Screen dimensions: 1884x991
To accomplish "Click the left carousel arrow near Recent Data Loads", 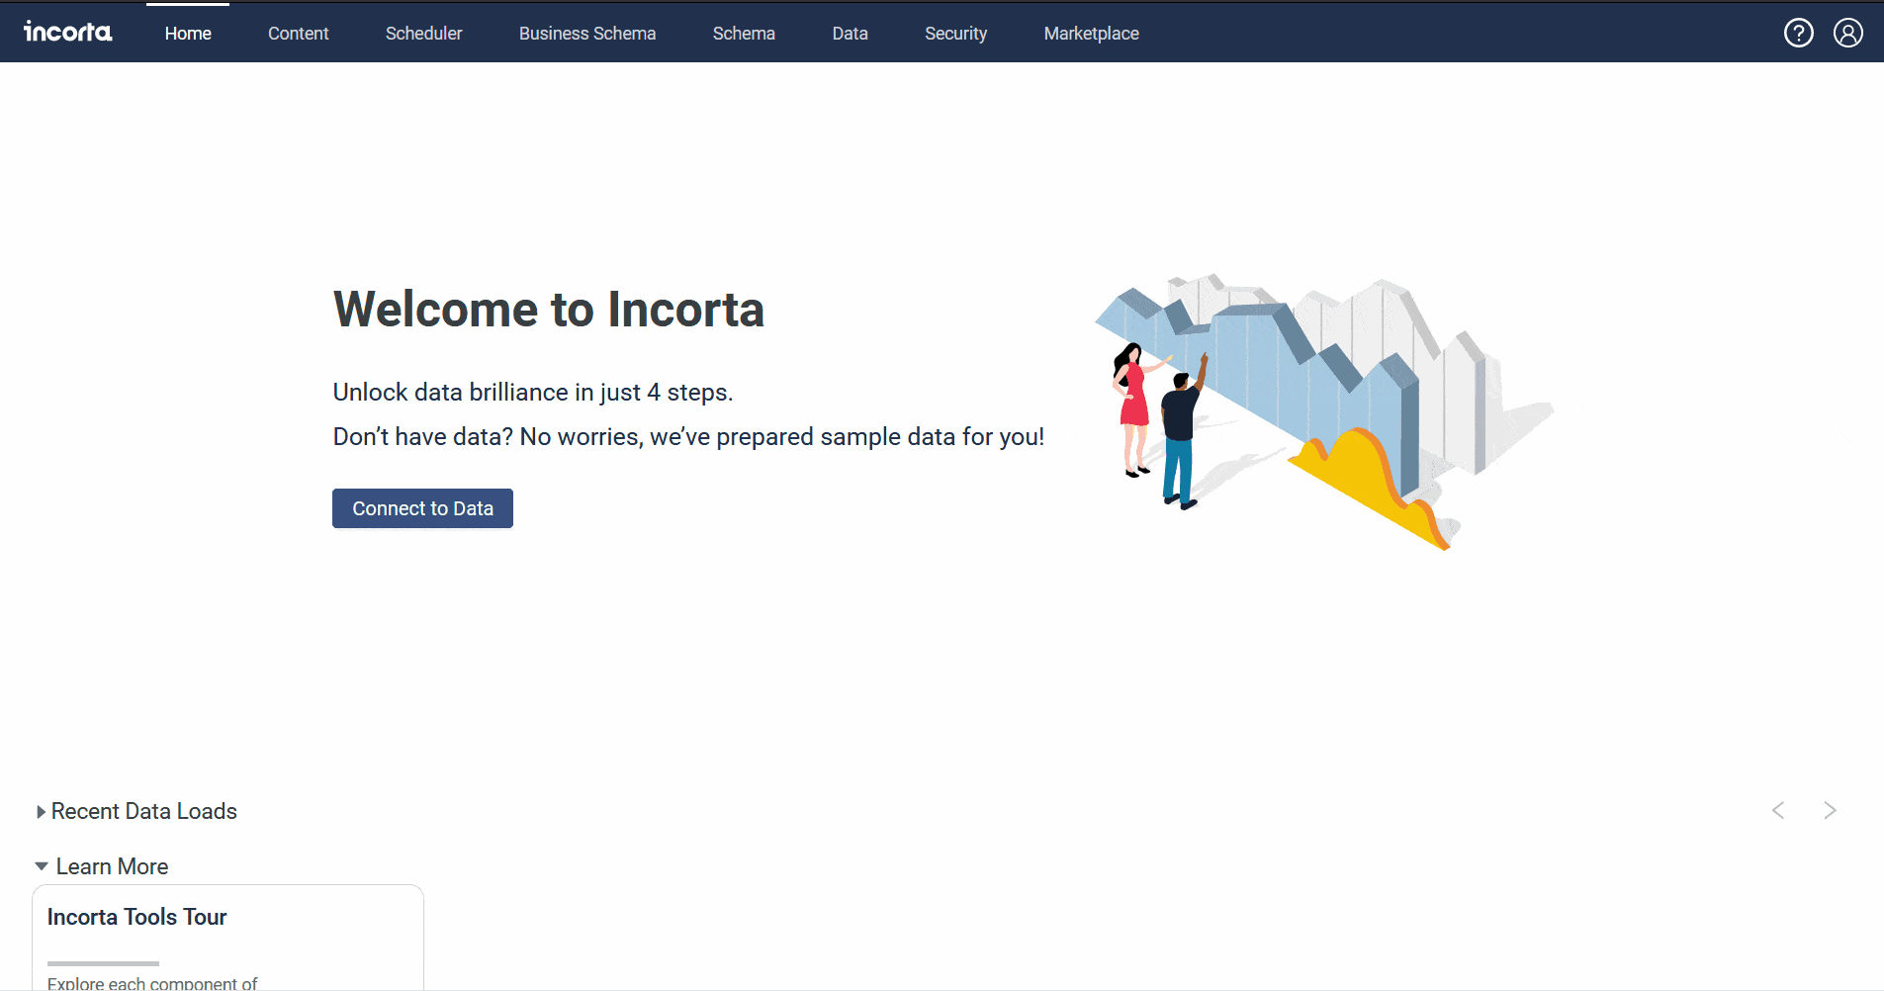I will pos(1778,810).
